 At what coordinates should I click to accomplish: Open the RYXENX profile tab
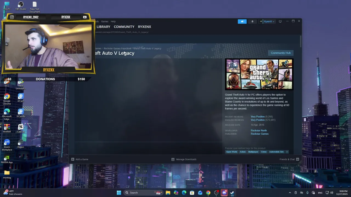pyautogui.click(x=145, y=27)
